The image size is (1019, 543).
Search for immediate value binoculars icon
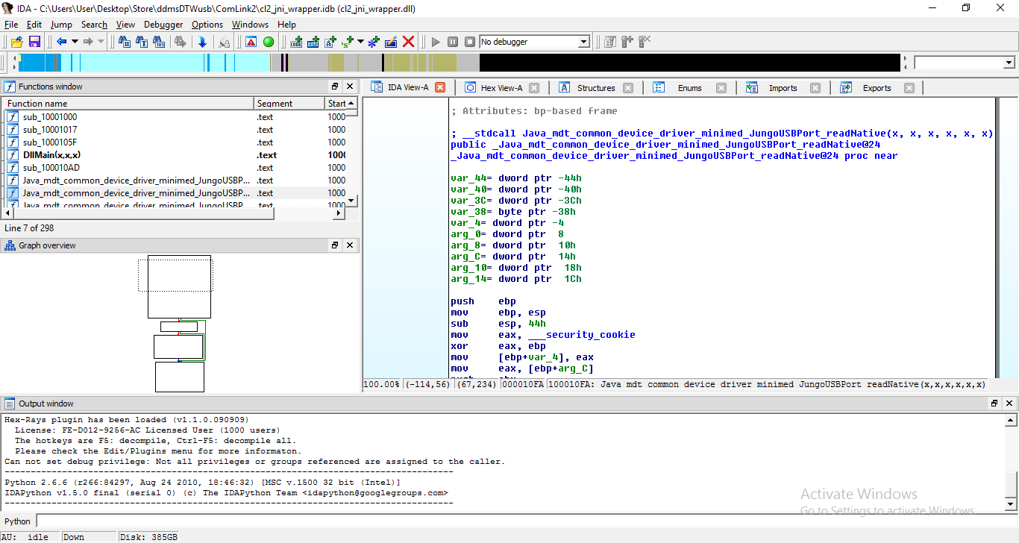[123, 42]
